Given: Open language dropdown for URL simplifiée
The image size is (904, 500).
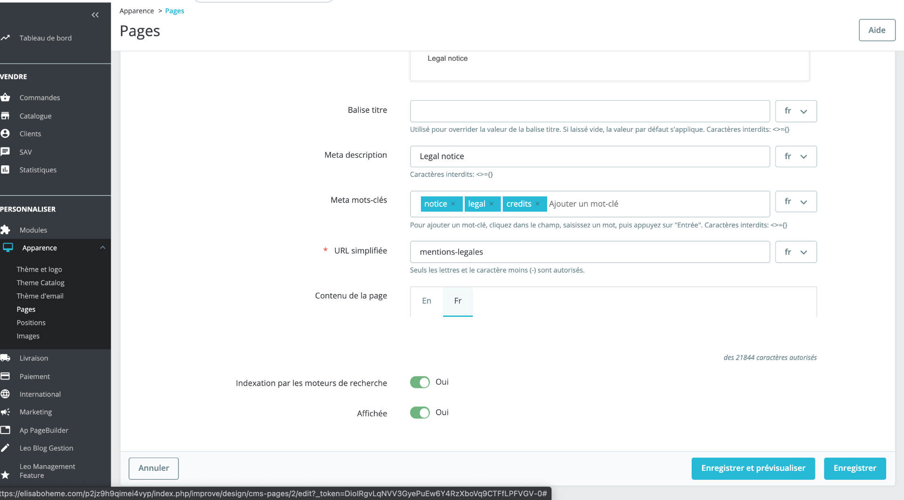Looking at the screenshot, I should [x=796, y=252].
